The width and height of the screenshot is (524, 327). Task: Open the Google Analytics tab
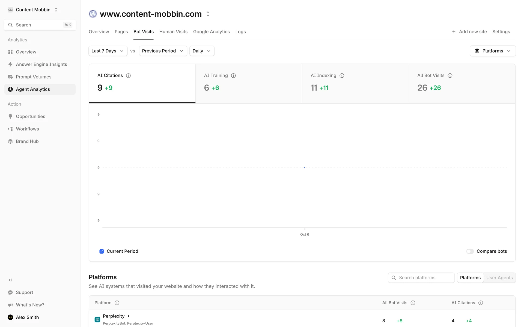click(211, 32)
